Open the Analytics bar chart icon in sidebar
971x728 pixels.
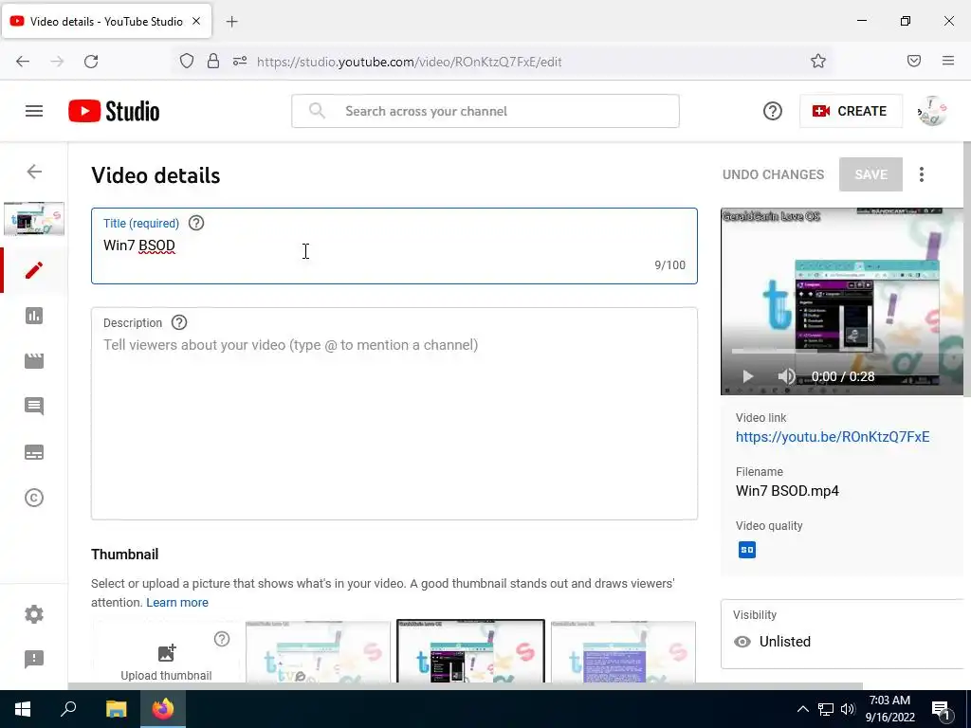pyautogui.click(x=34, y=316)
